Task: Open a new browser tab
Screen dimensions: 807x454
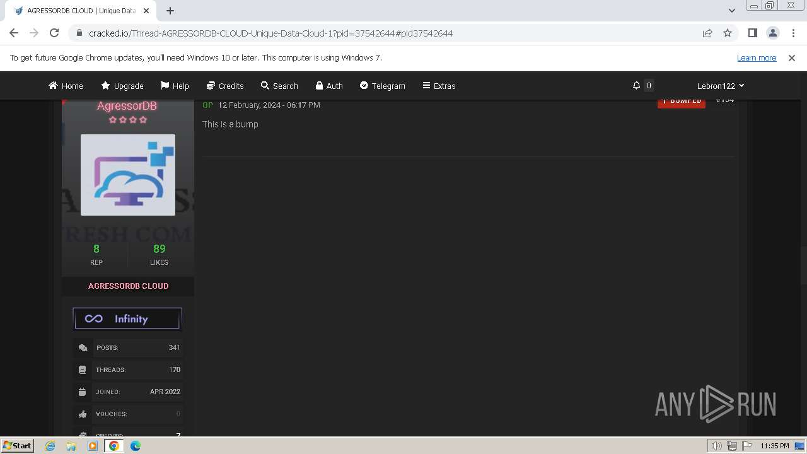Action: 170,11
